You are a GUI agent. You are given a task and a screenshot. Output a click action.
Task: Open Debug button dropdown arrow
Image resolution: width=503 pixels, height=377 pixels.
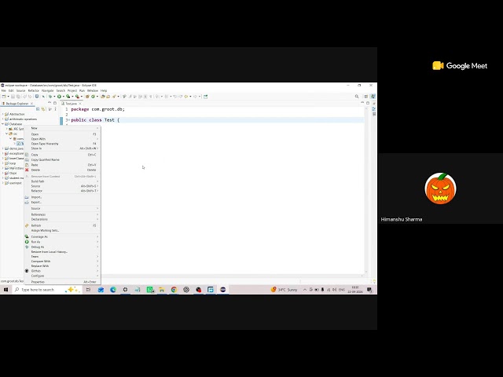coord(54,97)
